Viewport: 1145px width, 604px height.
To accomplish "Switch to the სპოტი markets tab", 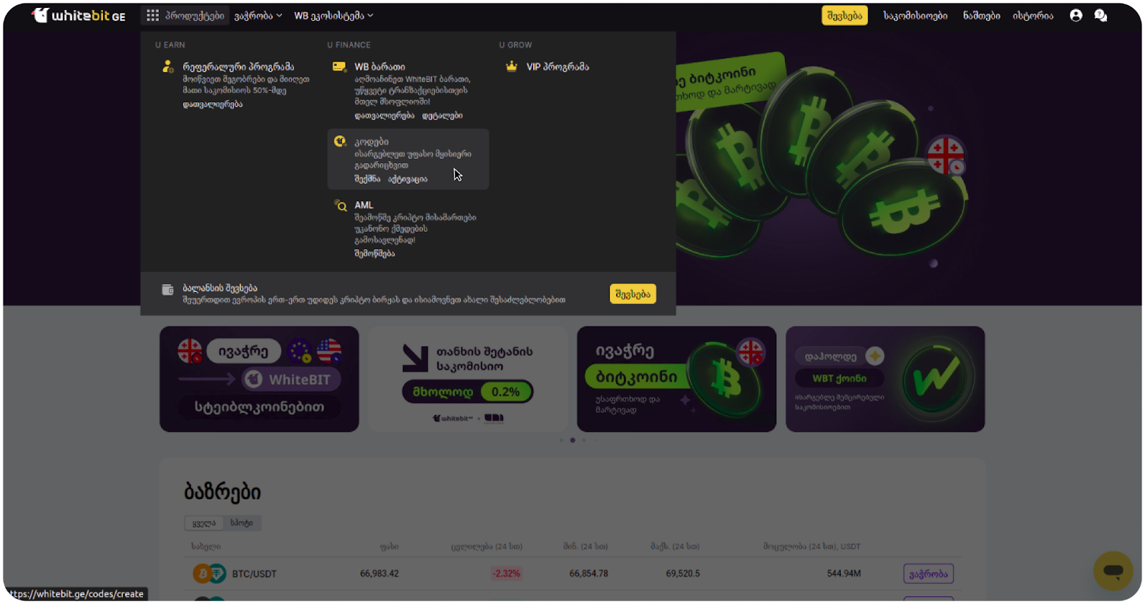I will click(x=242, y=523).
